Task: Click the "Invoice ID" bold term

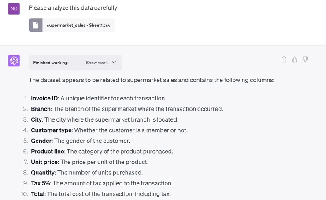Action: (x=44, y=98)
